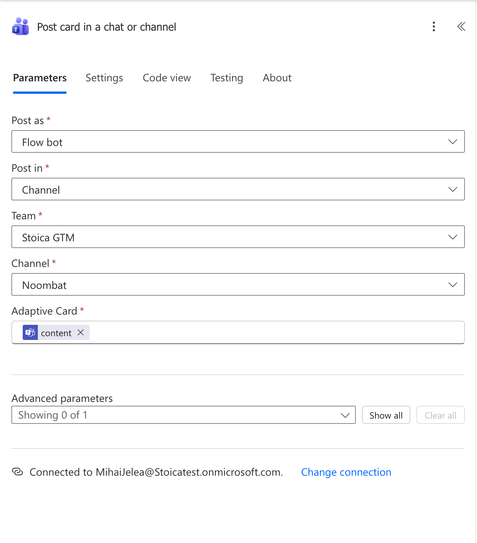The image size is (477, 543).
Task: Click the Advanced parameters label
Action: pos(62,398)
